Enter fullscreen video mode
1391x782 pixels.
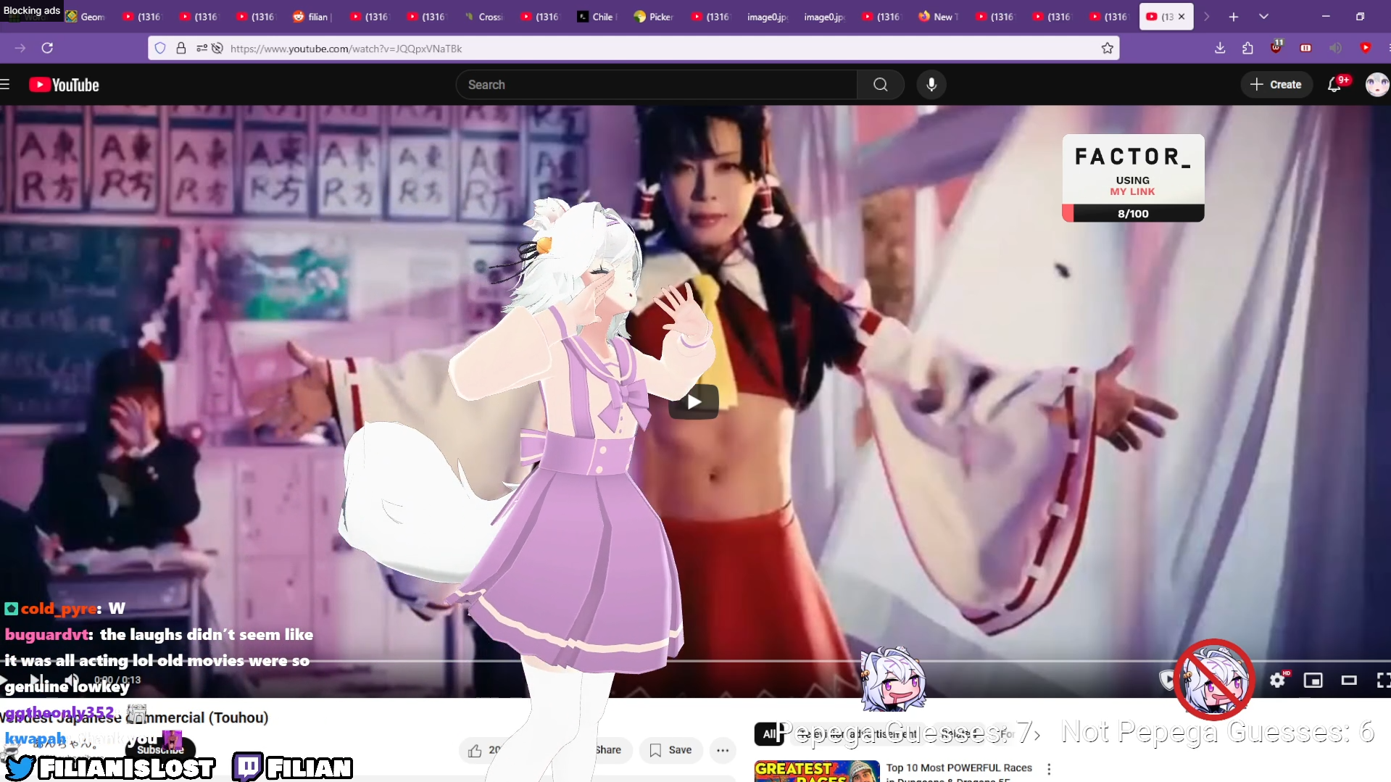(x=1383, y=680)
